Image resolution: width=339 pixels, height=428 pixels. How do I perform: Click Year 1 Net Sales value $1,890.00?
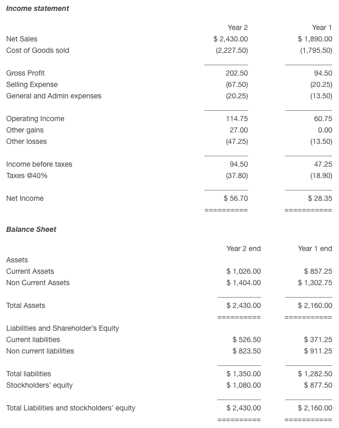pos(315,39)
